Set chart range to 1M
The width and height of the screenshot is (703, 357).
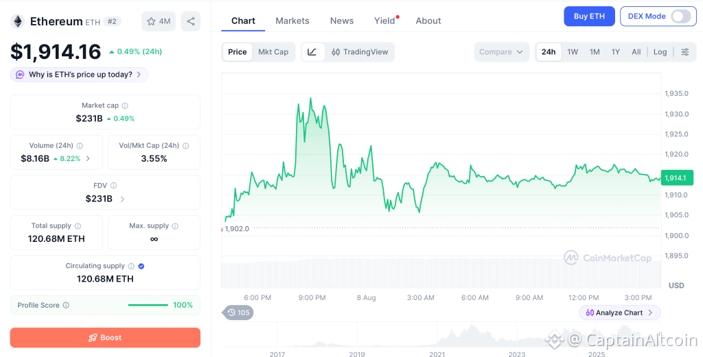point(595,52)
